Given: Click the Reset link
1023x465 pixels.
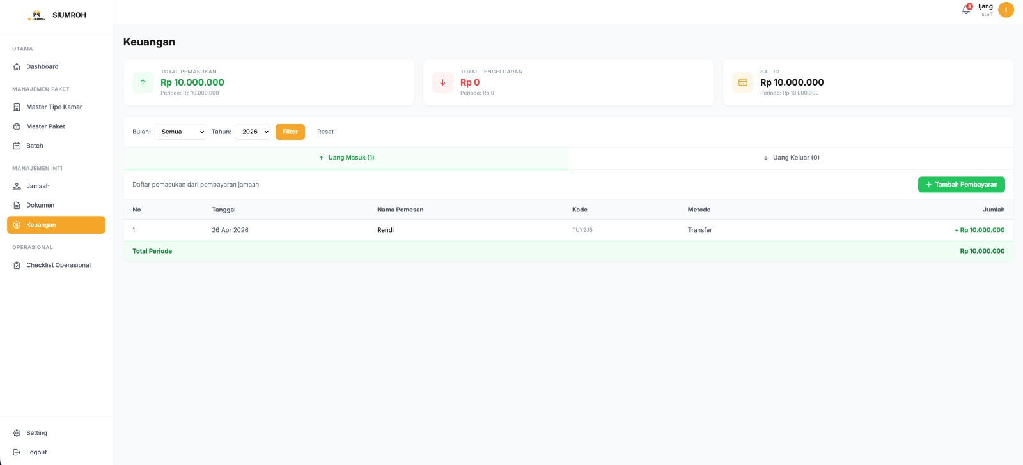Looking at the screenshot, I should 325,132.
